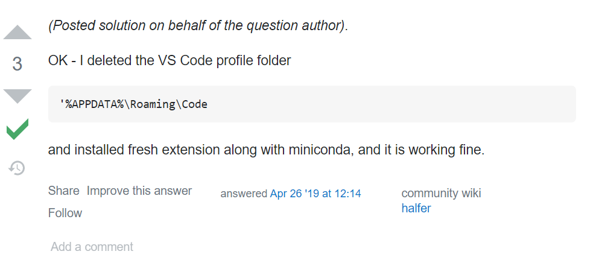Click the '%APPDATA%\Roaming\Code path text

133,104
